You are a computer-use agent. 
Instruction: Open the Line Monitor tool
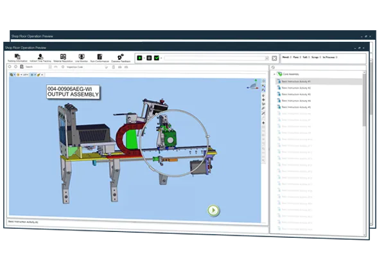pos(82,58)
